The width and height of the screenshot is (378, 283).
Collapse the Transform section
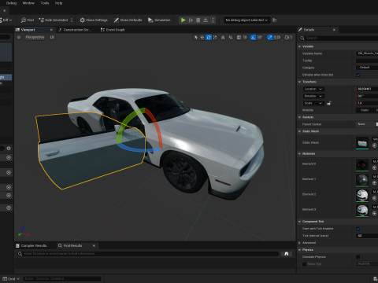pyautogui.click(x=299, y=82)
